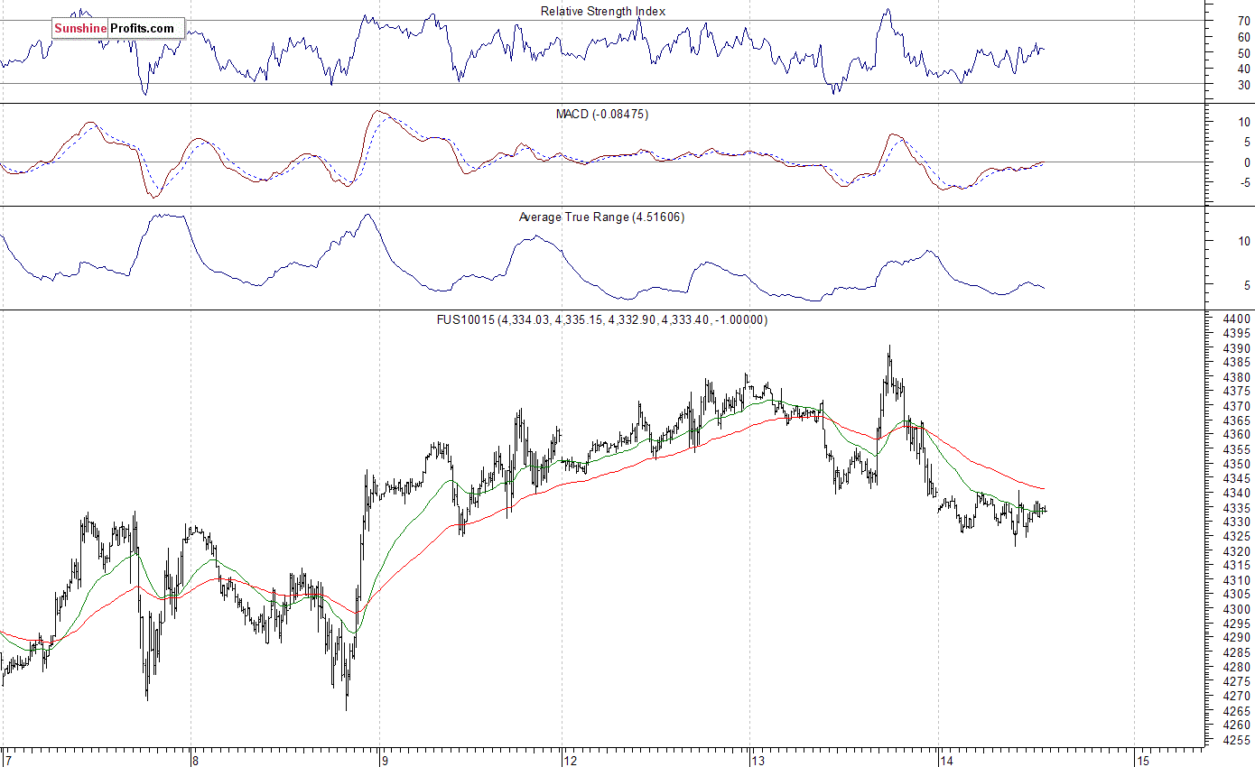Image resolution: width=1255 pixels, height=767 pixels.
Task: Select the Average True Range (4.51606) title
Action: point(601,217)
